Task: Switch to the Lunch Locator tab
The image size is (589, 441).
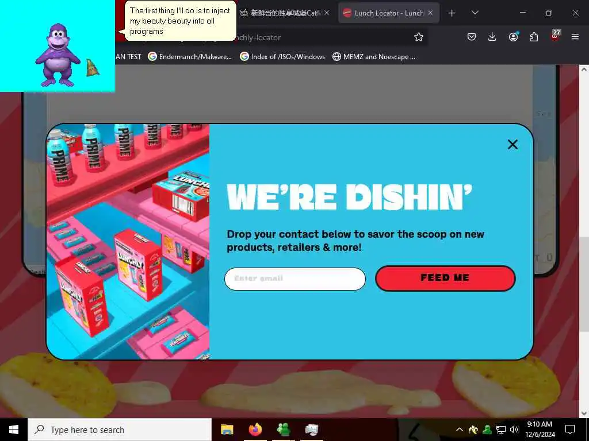Action: (x=389, y=13)
